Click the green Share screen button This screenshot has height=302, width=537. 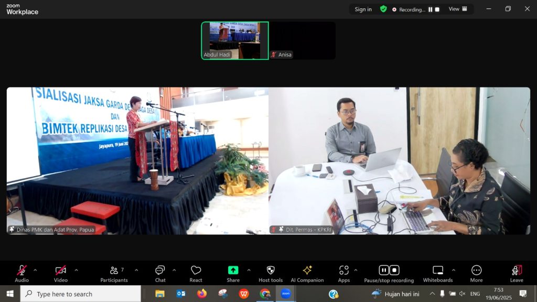click(x=233, y=274)
